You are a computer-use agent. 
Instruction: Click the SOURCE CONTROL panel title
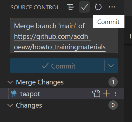(35, 8)
